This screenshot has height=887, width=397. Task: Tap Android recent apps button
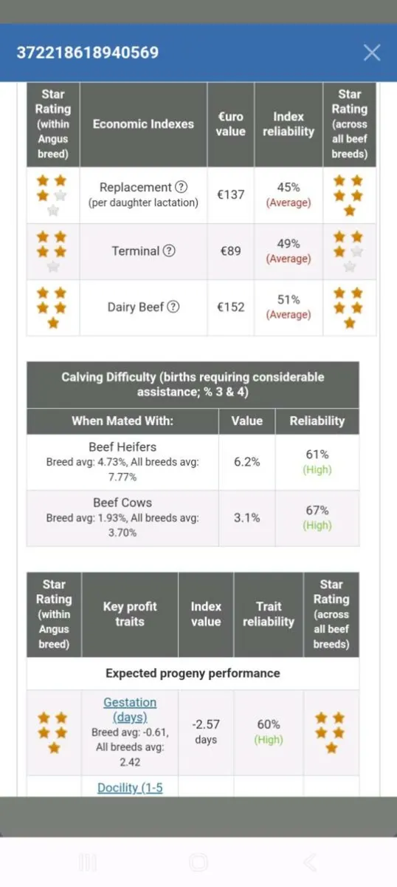click(x=88, y=862)
